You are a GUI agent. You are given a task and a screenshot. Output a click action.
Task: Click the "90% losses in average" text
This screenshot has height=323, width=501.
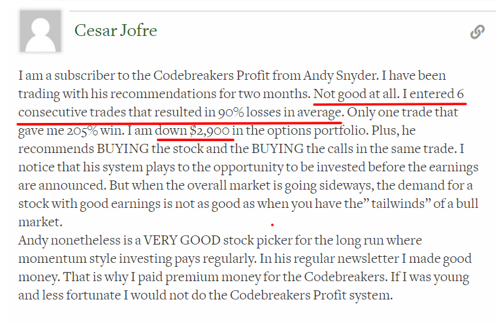[x=280, y=112]
